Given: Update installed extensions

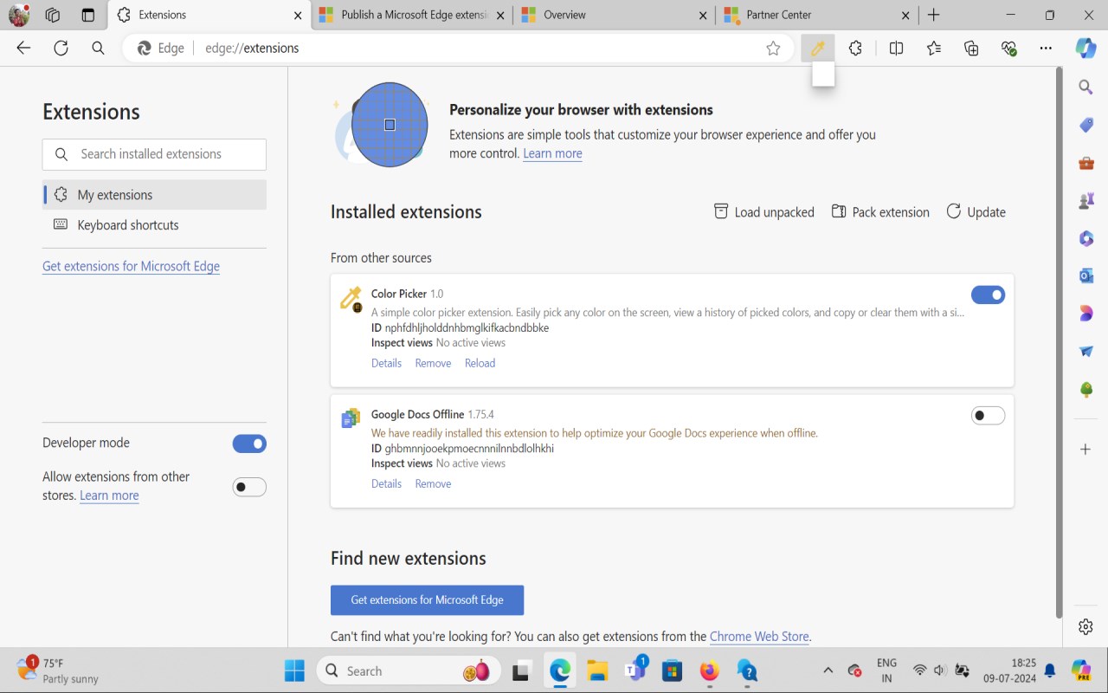Looking at the screenshot, I should tap(976, 212).
